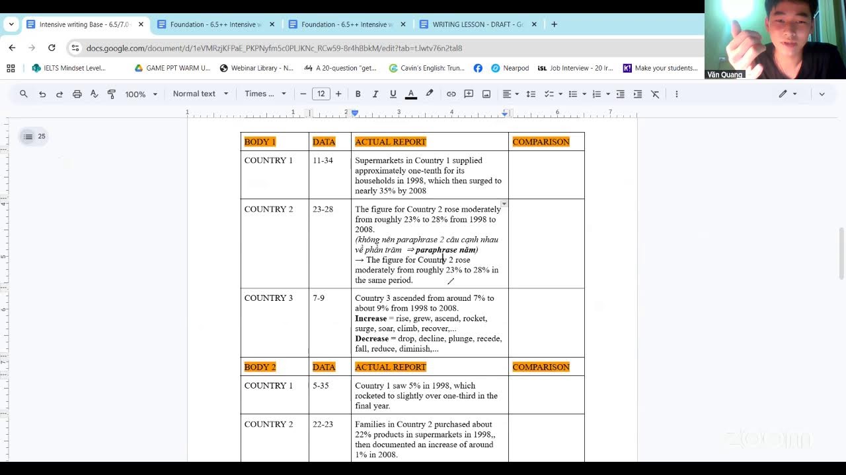846x475 pixels.
Task: Undo the last edit
Action: pyautogui.click(x=42, y=94)
